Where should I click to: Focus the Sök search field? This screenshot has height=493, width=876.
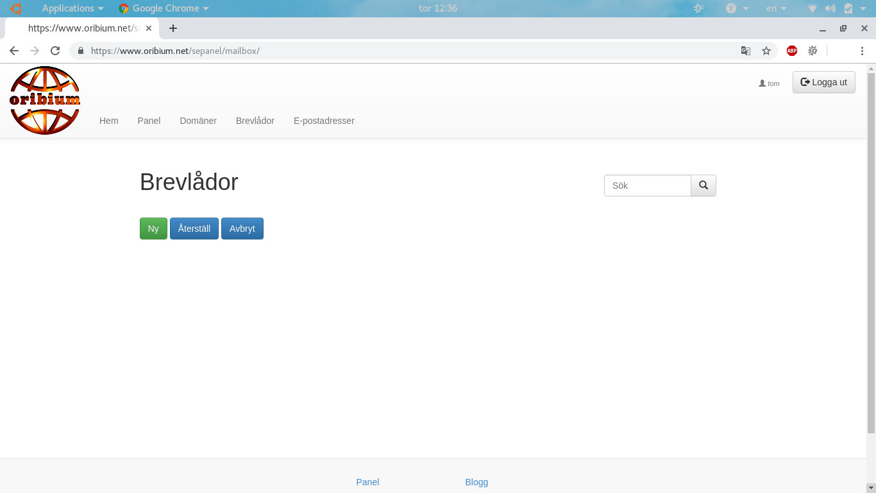pos(648,186)
